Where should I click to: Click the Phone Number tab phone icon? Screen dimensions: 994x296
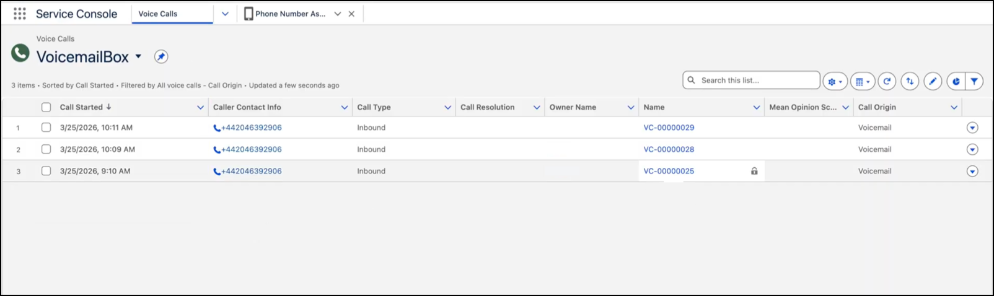[x=248, y=14]
